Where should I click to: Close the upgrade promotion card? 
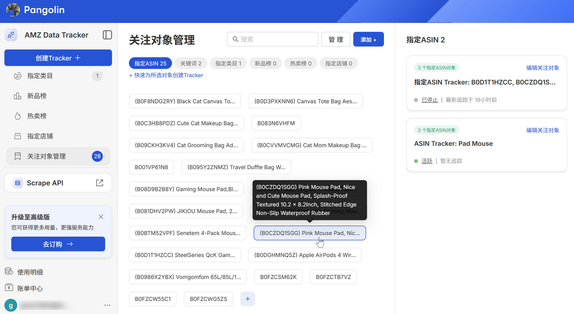[x=101, y=217]
